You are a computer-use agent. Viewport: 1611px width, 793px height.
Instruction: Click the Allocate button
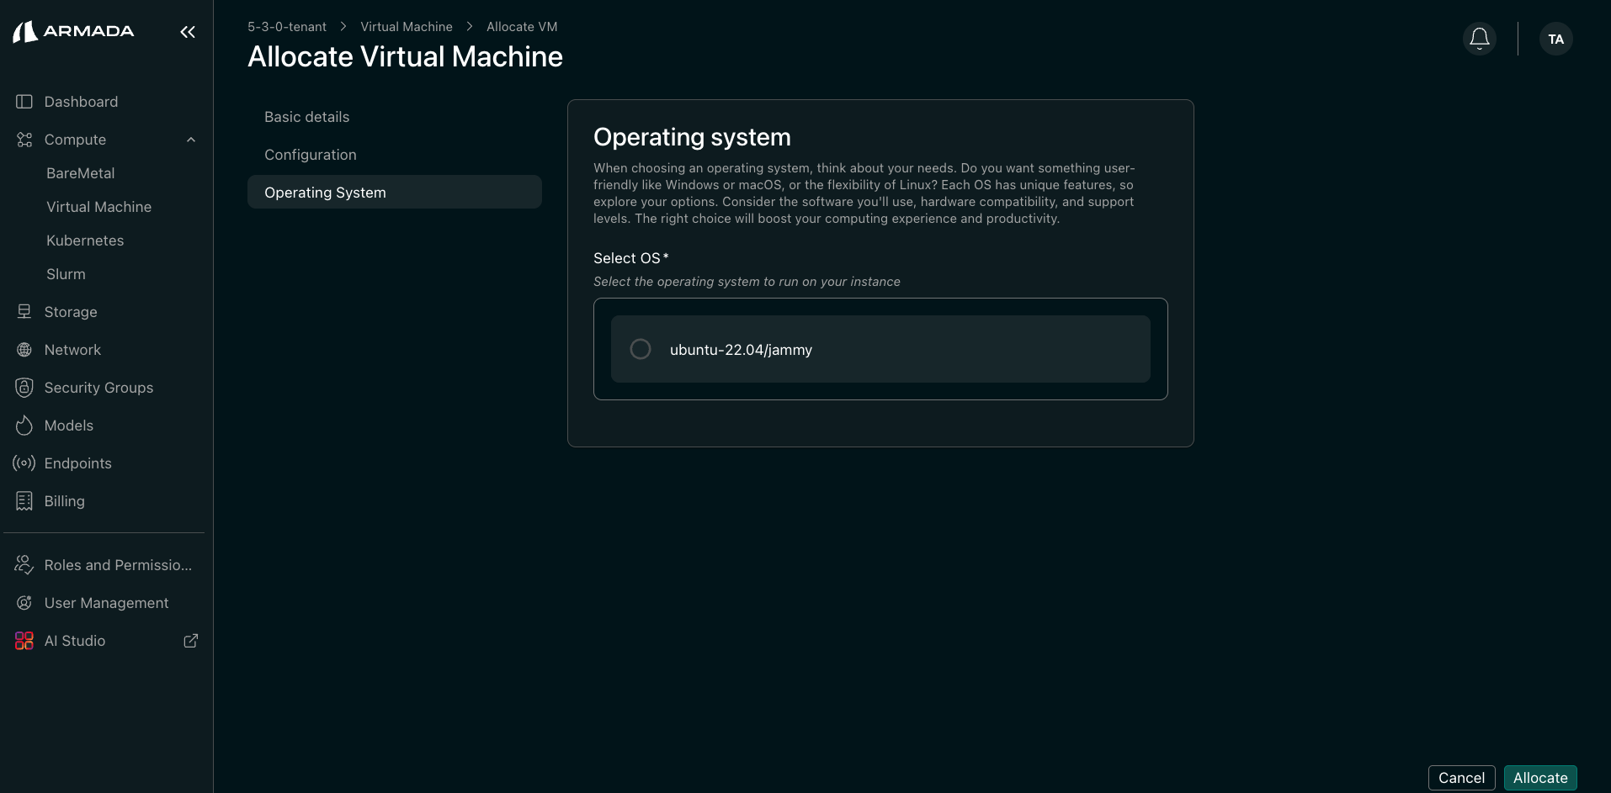1539,777
